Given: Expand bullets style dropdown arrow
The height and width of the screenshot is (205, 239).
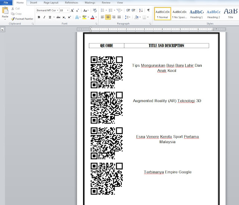Looking at the screenshot, I should point(106,10).
